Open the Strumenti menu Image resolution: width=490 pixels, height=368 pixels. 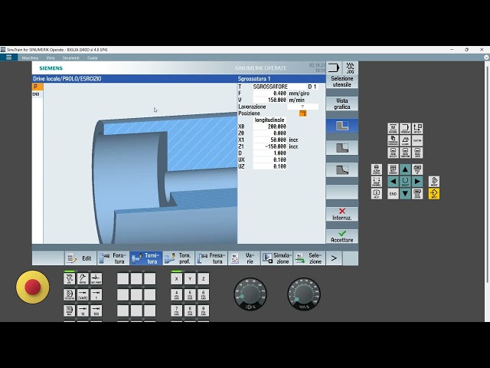[x=71, y=58]
